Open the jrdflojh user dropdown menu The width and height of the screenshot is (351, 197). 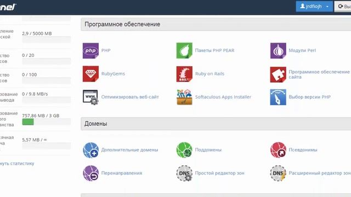coord(314,6)
